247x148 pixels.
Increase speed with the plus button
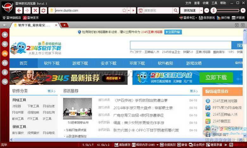(243, 10)
